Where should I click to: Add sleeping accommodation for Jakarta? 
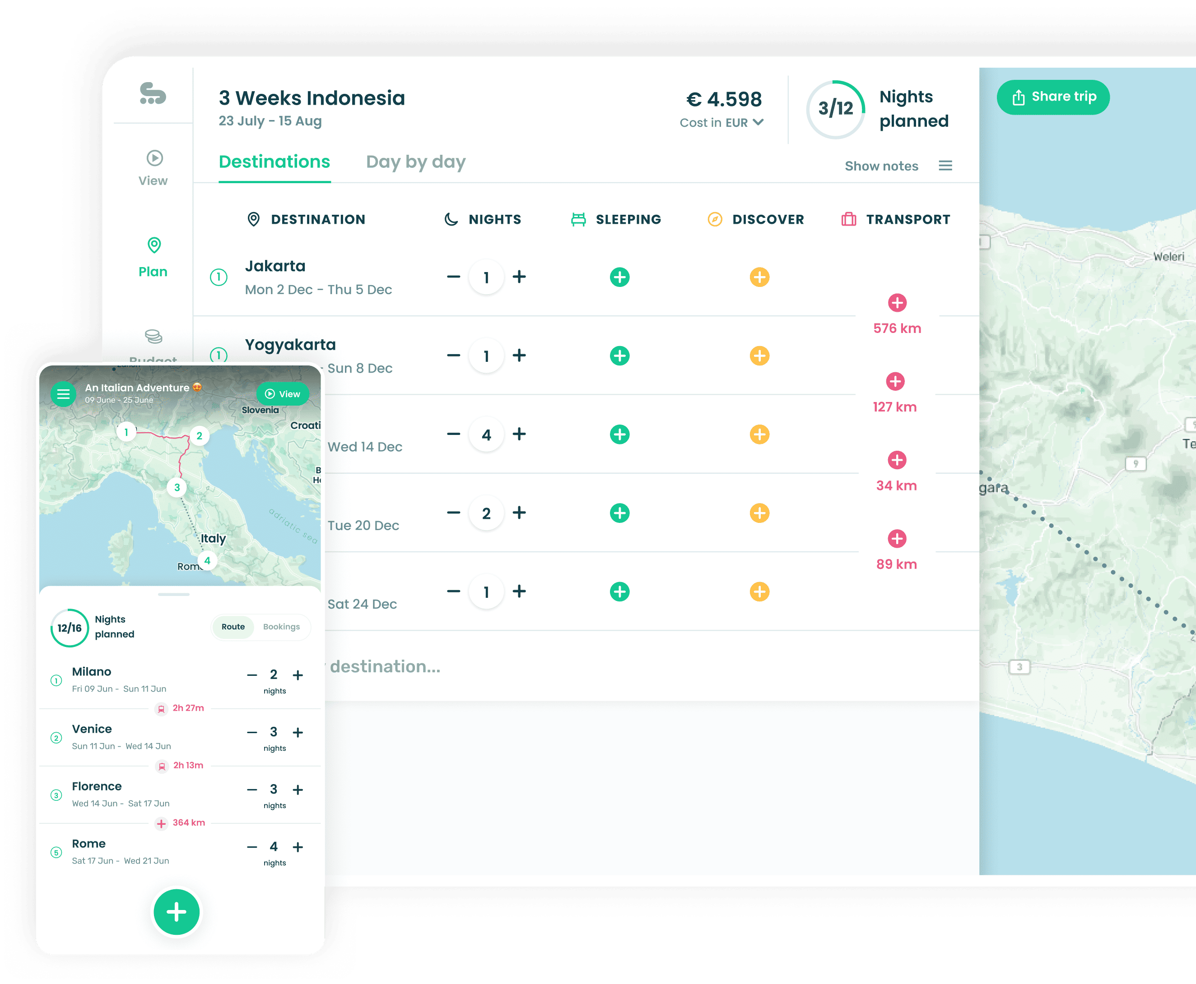(620, 277)
